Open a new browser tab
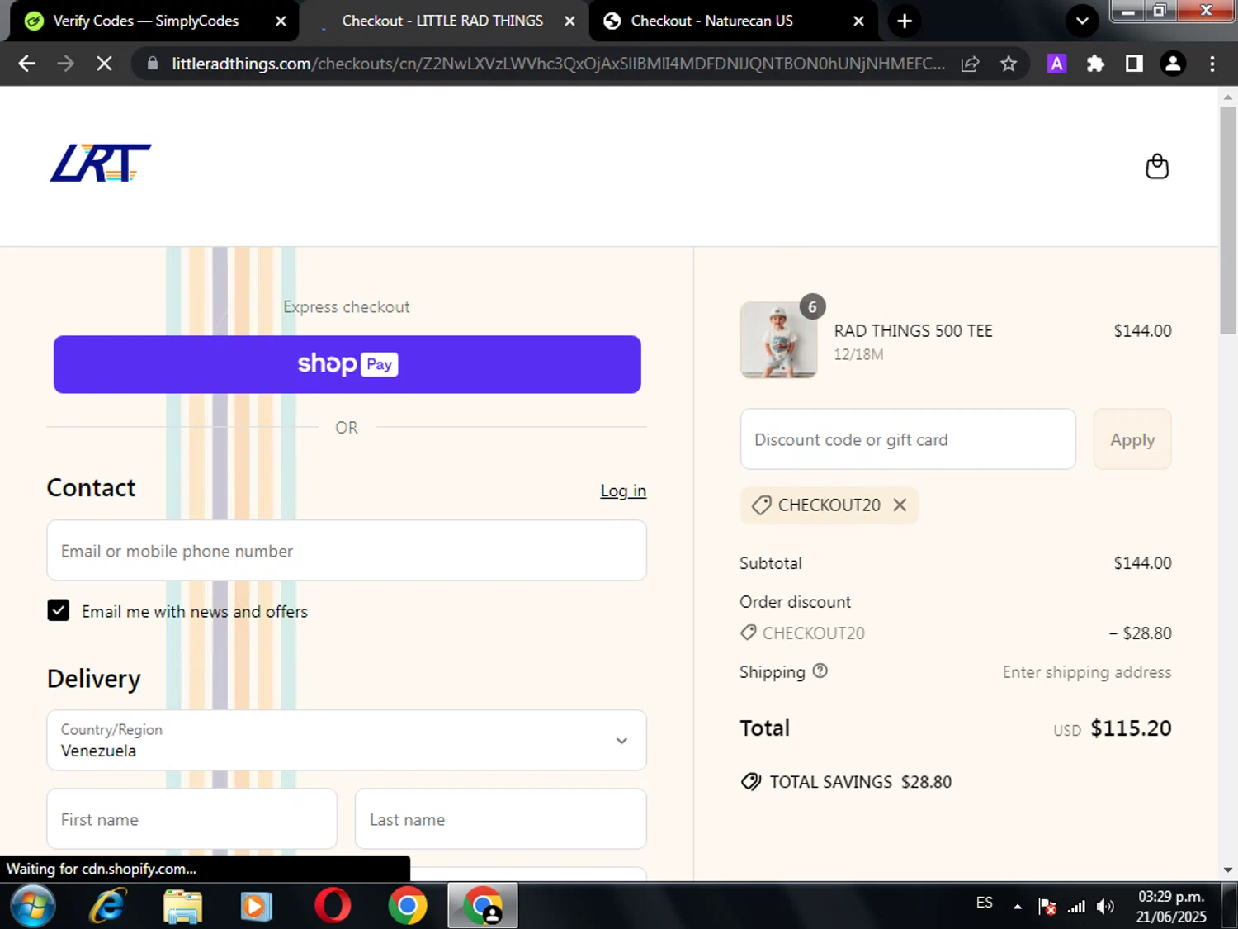 (905, 21)
